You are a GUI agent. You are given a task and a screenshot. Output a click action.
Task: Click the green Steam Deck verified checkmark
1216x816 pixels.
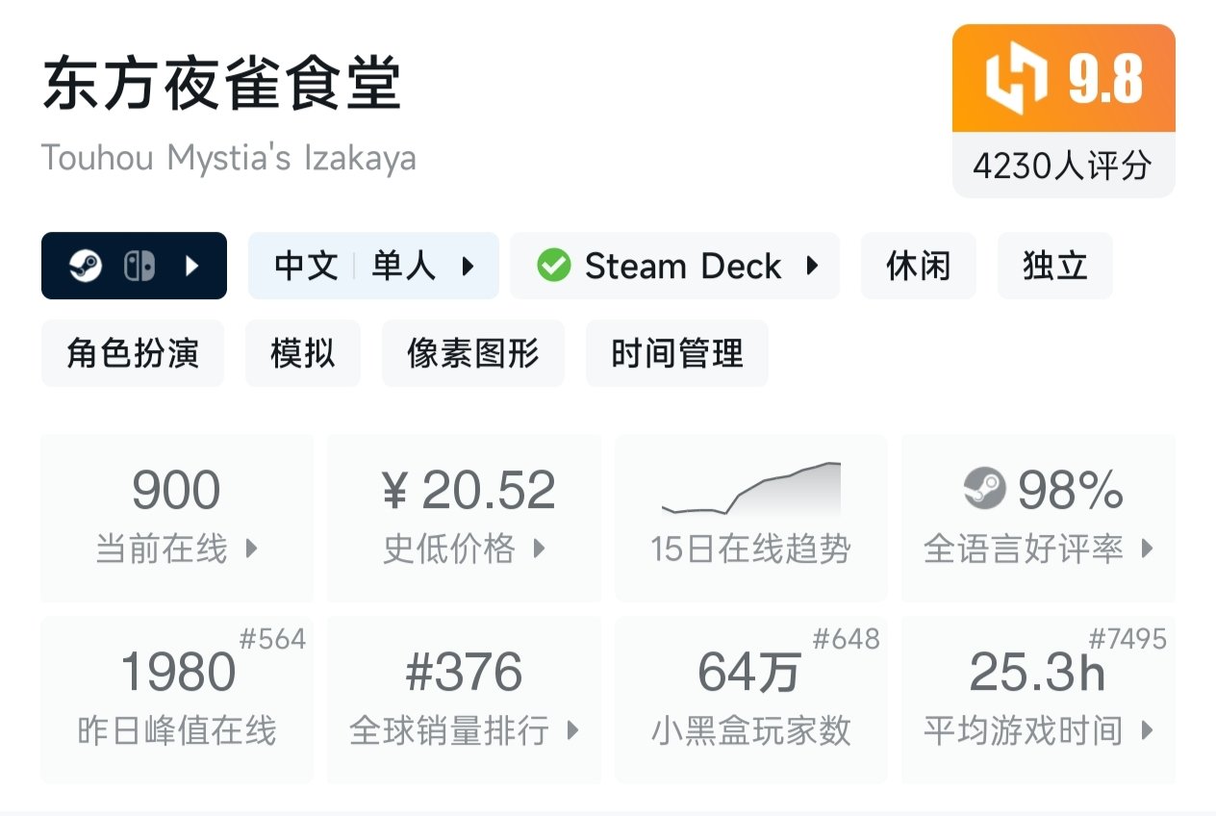point(555,267)
